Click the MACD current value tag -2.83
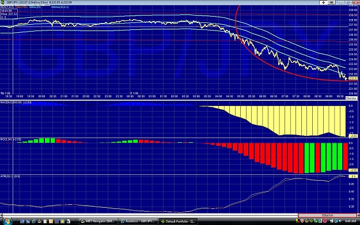 click(x=353, y=136)
